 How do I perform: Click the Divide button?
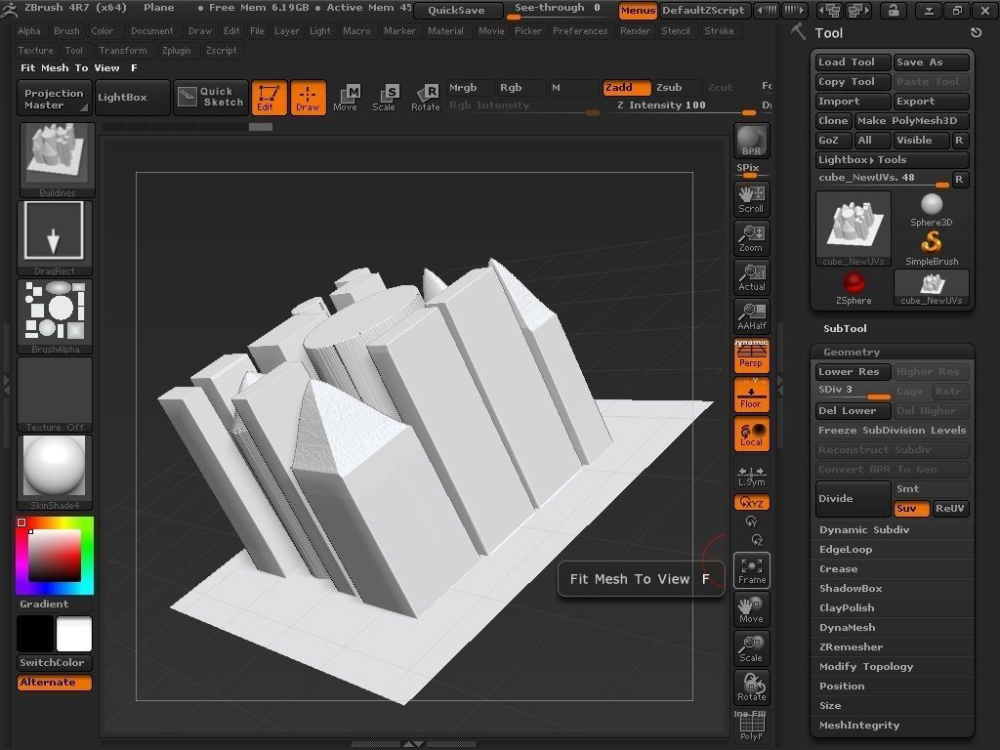(853, 499)
